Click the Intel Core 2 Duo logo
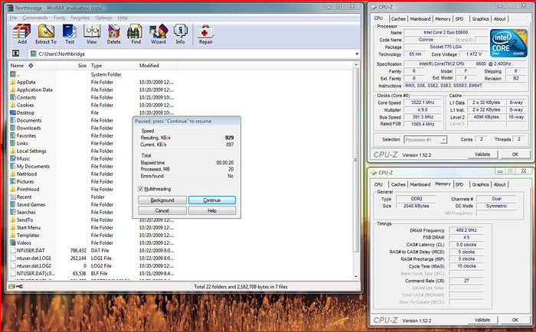 tap(508, 43)
